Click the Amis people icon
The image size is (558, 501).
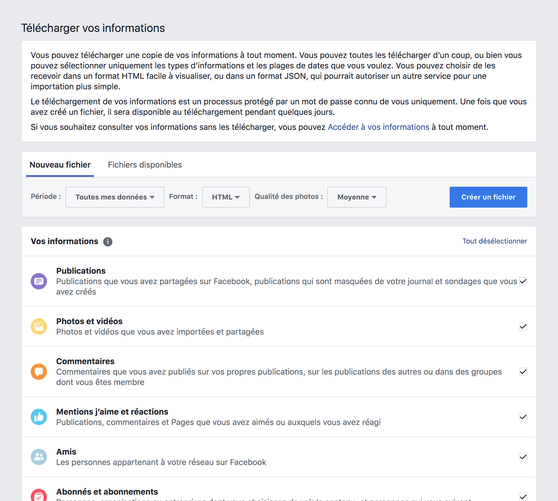[39, 457]
